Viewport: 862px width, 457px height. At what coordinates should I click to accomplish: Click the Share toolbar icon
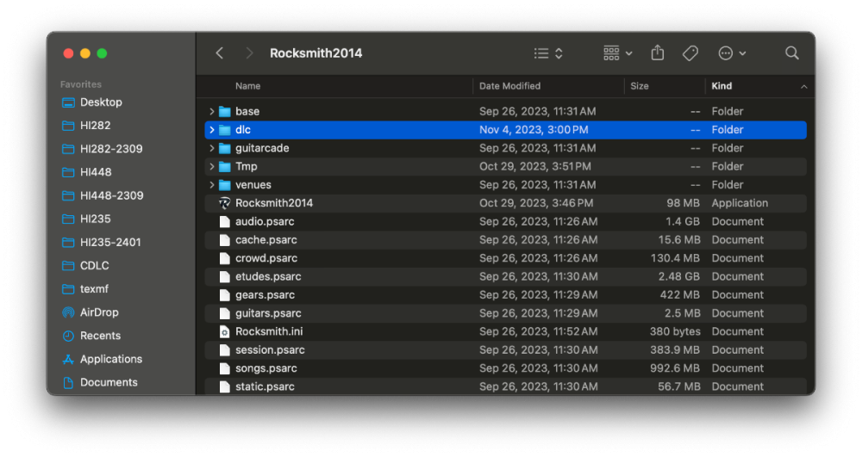click(658, 53)
